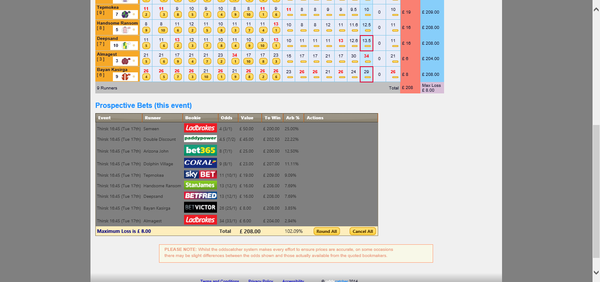Select the Handsome Ransom runner name

click(x=117, y=23)
